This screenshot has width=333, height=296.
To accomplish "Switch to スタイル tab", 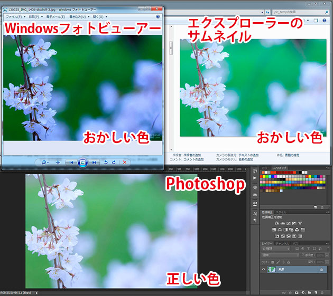I will (281, 212).
